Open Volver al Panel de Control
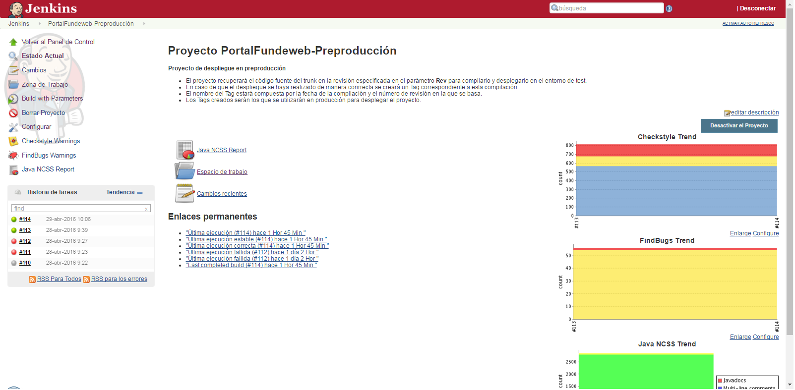The width and height of the screenshot is (795, 390). tap(58, 42)
